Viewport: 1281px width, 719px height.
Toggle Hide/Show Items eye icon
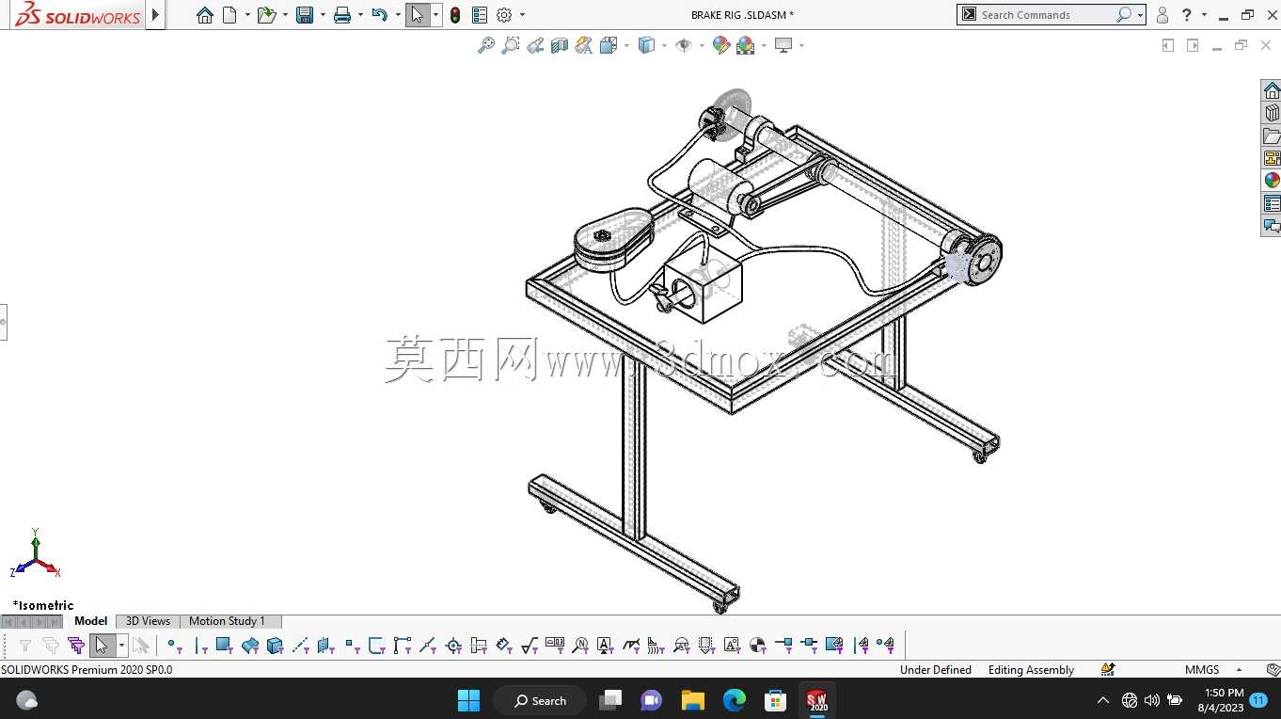(x=684, y=45)
